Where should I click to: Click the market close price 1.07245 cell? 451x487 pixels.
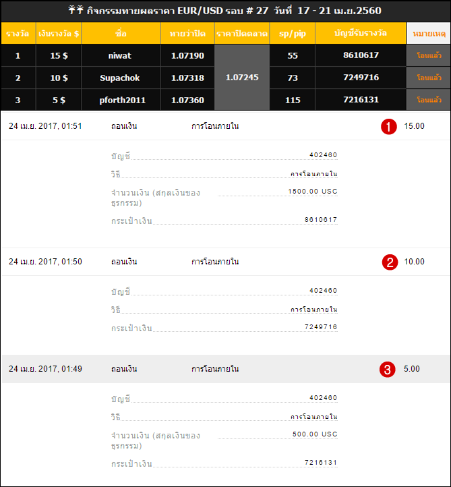tap(242, 78)
